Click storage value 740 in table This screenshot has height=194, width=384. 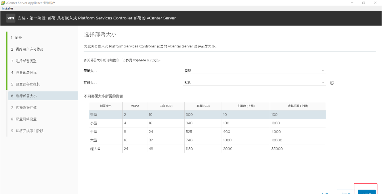(189, 140)
